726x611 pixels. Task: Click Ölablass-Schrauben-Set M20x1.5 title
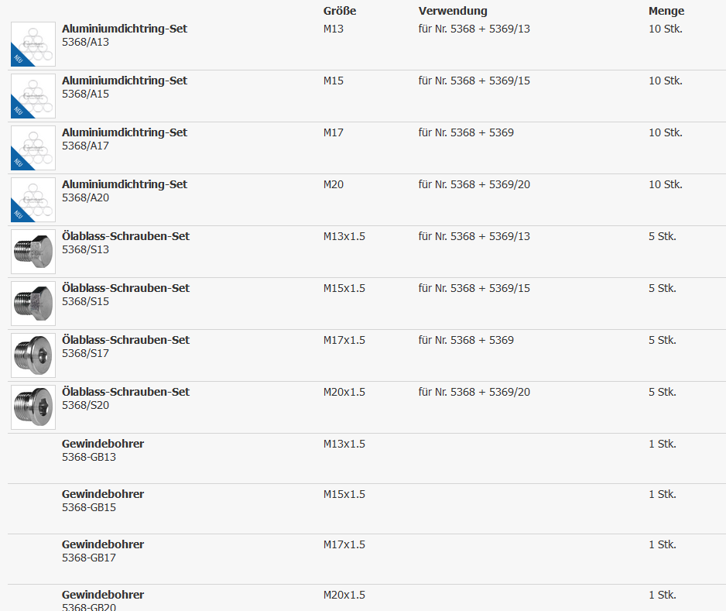click(x=125, y=392)
